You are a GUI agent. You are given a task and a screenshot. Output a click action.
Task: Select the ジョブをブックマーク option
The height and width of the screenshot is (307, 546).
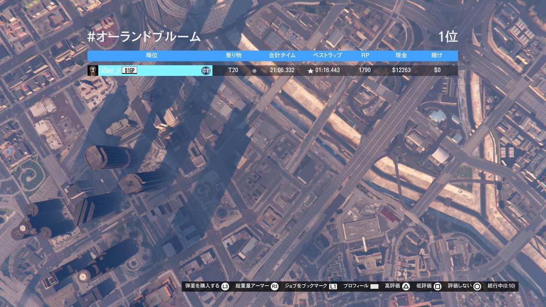tap(306, 287)
